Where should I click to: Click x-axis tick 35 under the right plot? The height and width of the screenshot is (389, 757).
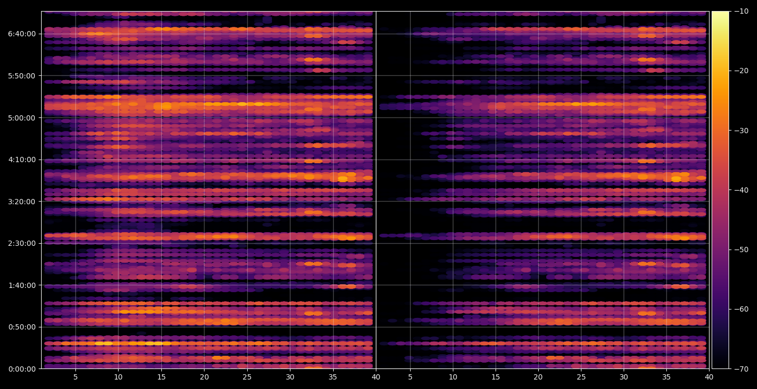(x=666, y=377)
